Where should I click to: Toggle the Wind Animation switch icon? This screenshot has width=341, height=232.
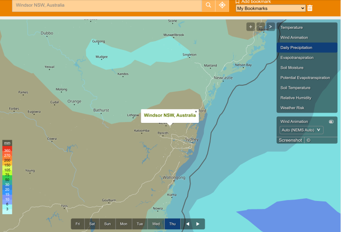331,122
